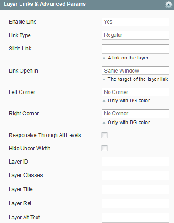This screenshot has width=174, height=223.
Task: Click the hint arrow beside 'A link on the layer'
Action: click(104, 58)
